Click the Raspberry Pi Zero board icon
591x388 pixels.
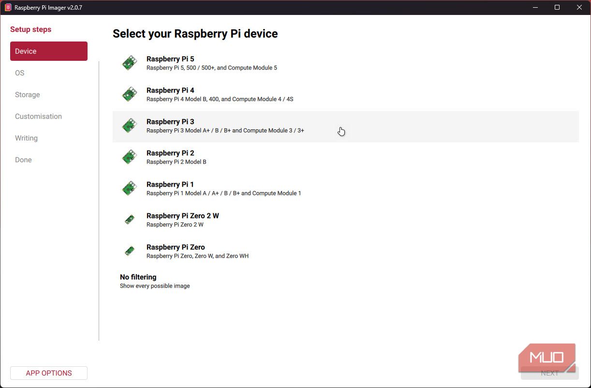[129, 251]
